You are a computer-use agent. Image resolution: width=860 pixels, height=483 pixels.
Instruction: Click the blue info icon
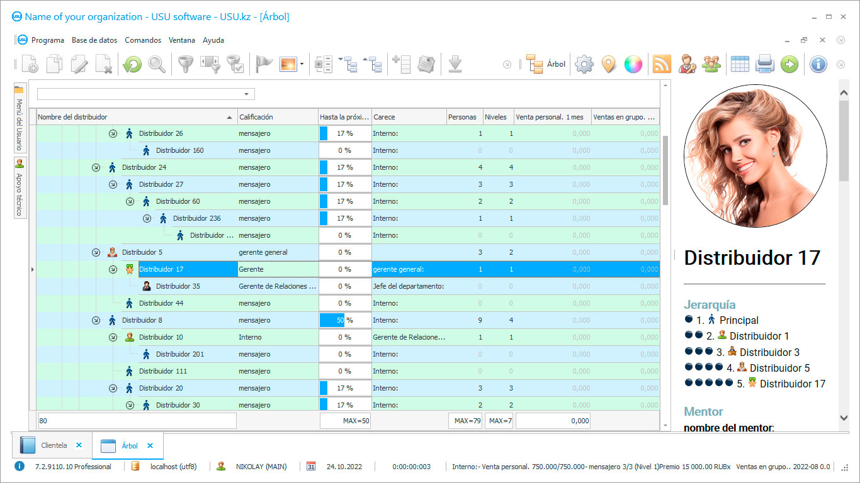pyautogui.click(x=818, y=64)
